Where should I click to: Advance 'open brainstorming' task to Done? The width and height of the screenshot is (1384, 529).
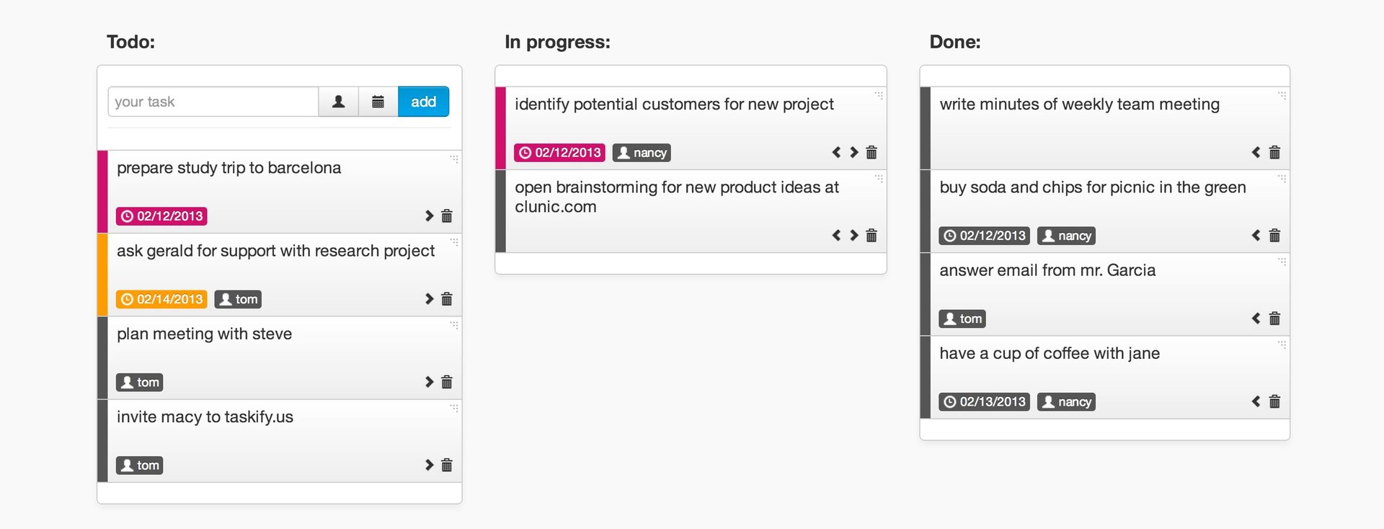tap(854, 235)
